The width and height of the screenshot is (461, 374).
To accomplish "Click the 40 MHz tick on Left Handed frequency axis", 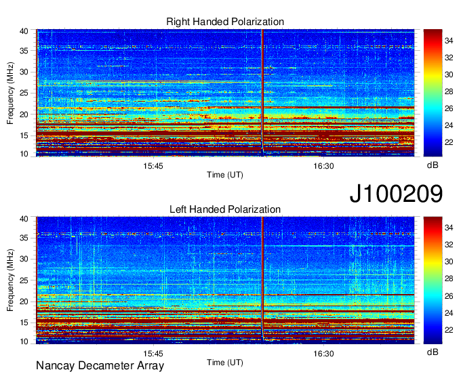I will [x=24, y=219].
